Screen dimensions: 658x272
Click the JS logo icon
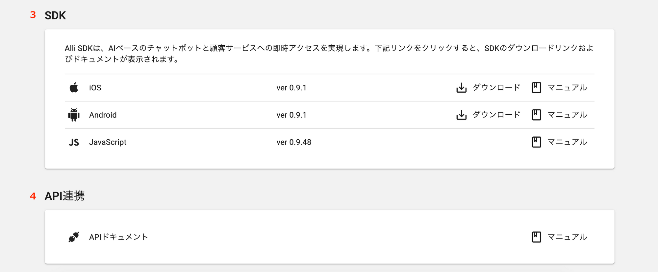[74, 142]
